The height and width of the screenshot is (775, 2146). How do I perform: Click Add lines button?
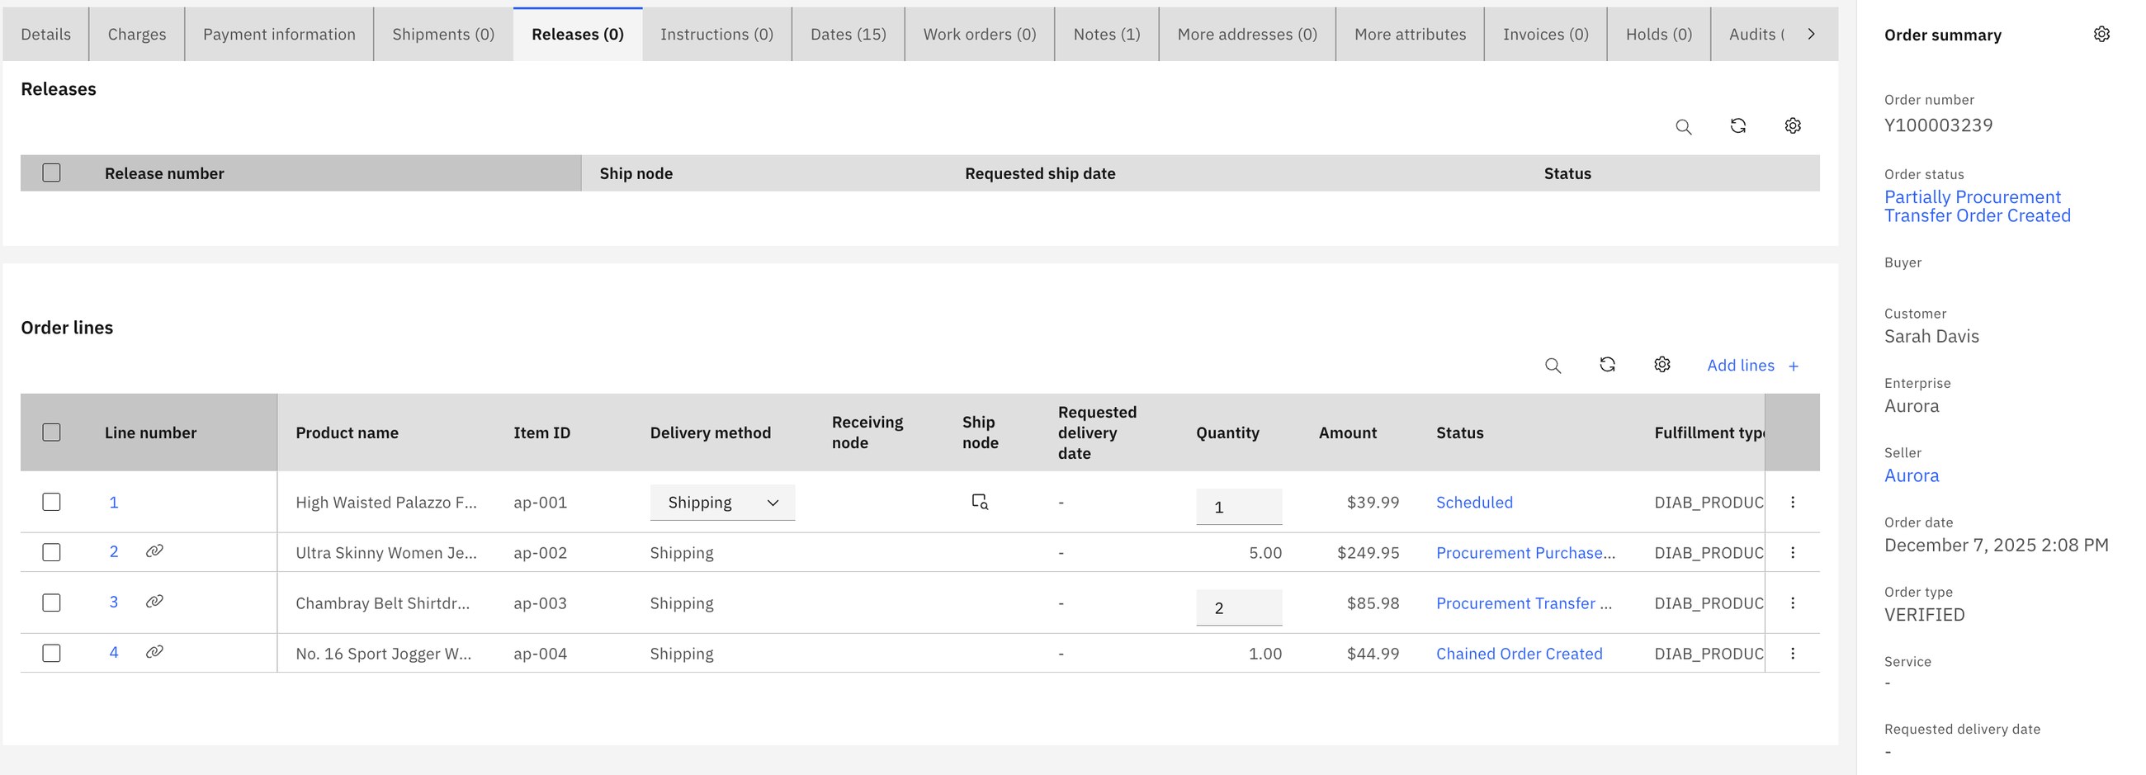click(1753, 365)
